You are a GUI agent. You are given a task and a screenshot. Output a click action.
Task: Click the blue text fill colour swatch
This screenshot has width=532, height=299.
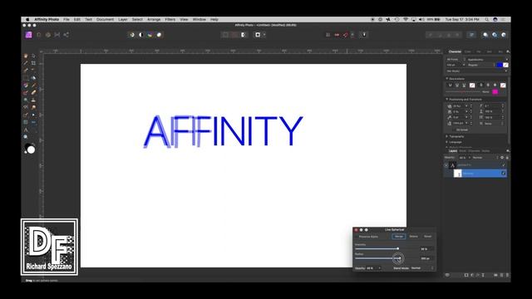tap(500, 65)
